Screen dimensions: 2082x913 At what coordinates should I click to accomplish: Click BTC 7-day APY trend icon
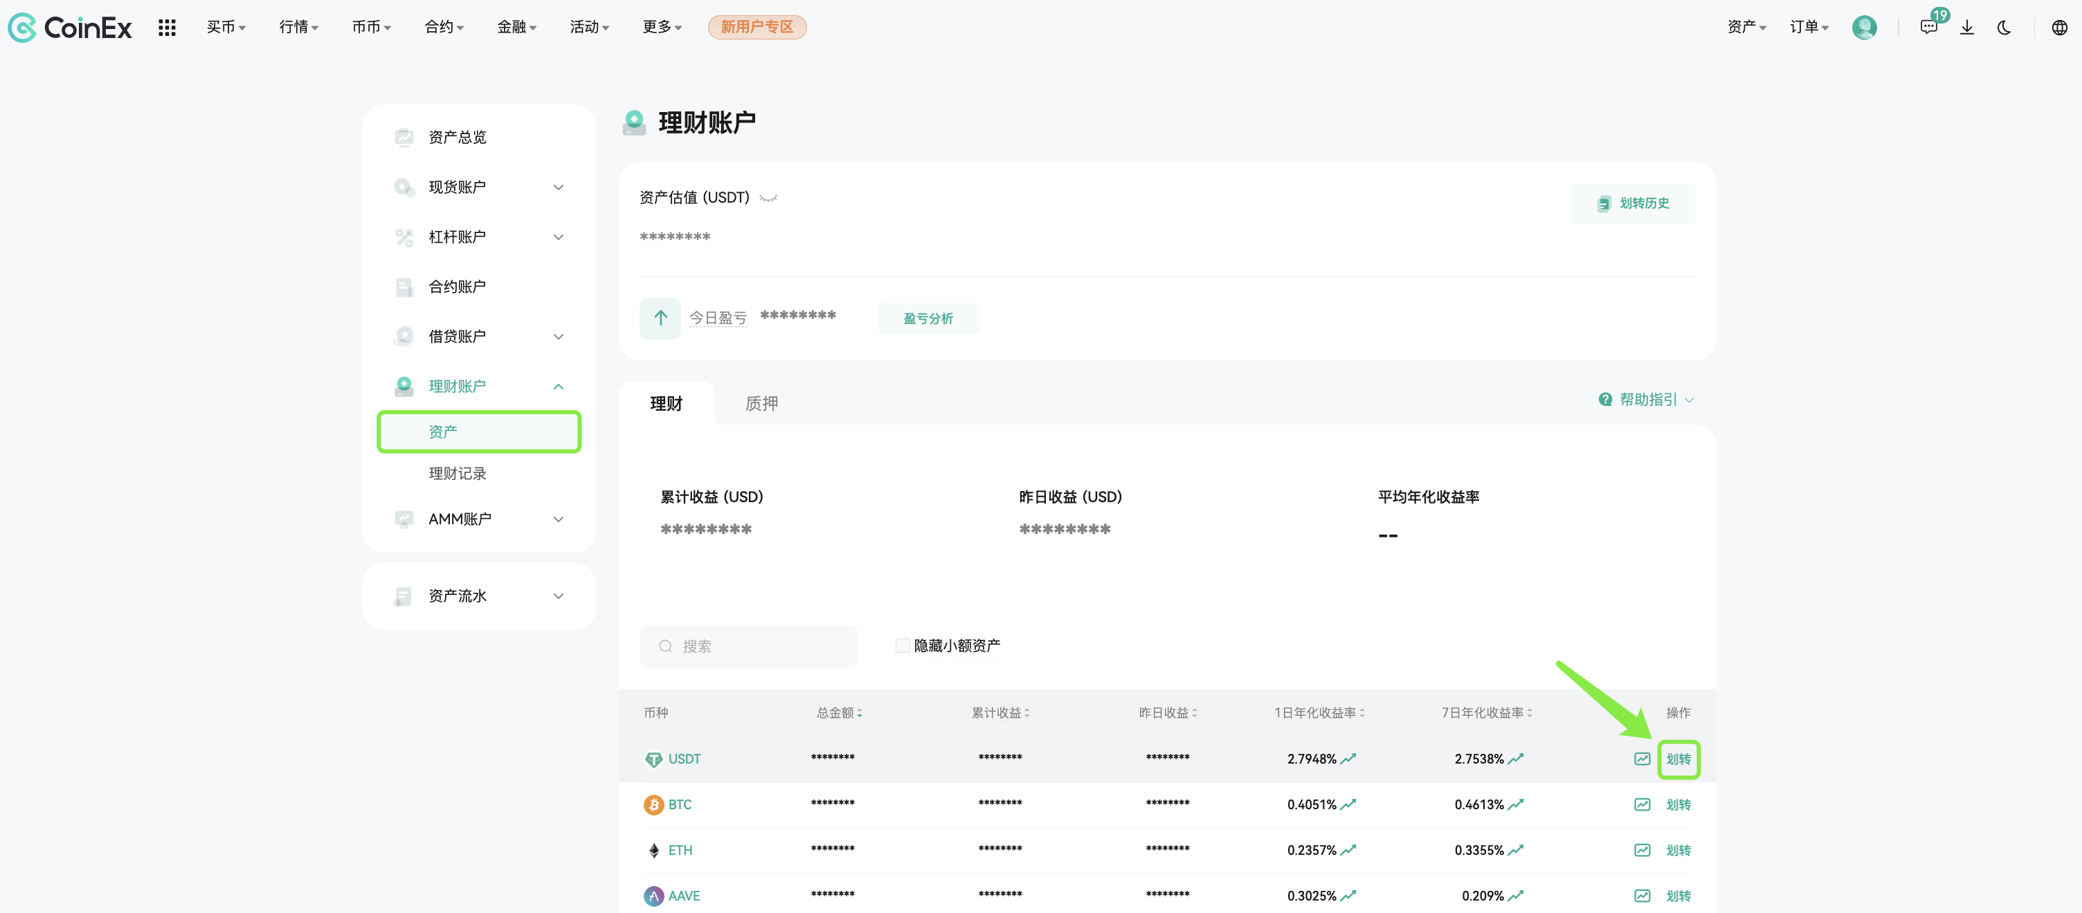click(1515, 804)
